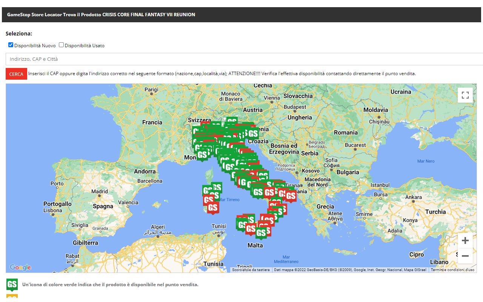Select southernmost red GS marker in Sardinia
Viewport: 483px width, 302px height.
pyautogui.click(x=213, y=207)
